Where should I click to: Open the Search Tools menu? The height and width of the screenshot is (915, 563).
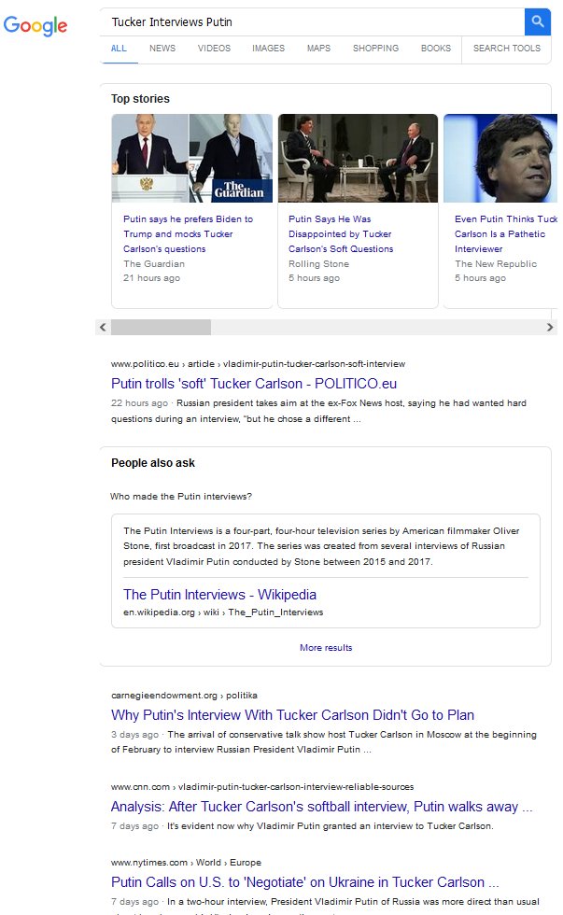click(x=506, y=49)
